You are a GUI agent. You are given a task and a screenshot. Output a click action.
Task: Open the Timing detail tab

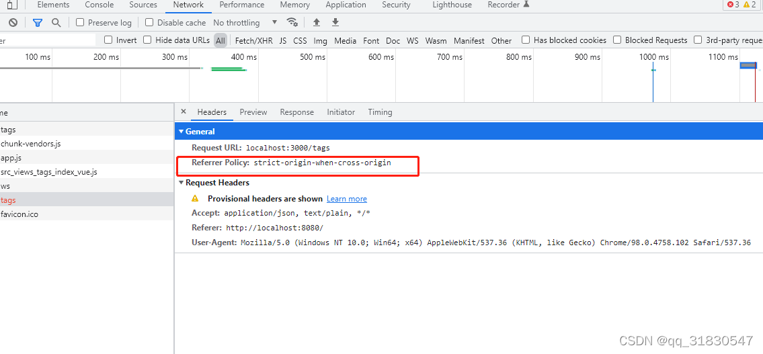(380, 112)
